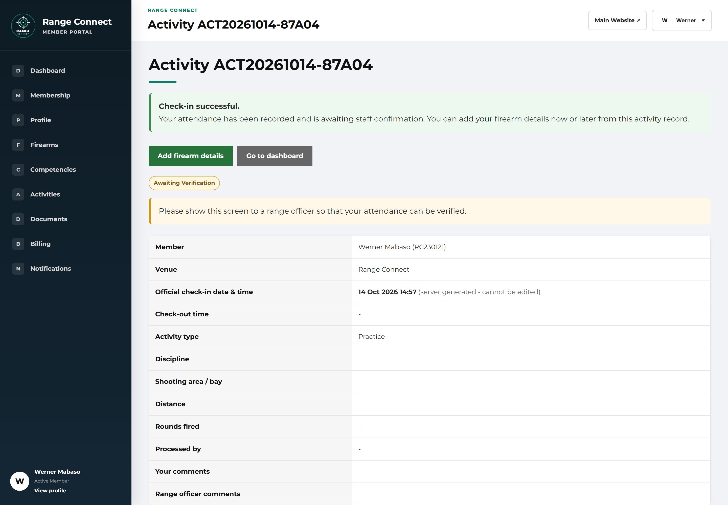Click the W avatar in sidebar footer
This screenshot has height=505, width=728.
click(20, 481)
